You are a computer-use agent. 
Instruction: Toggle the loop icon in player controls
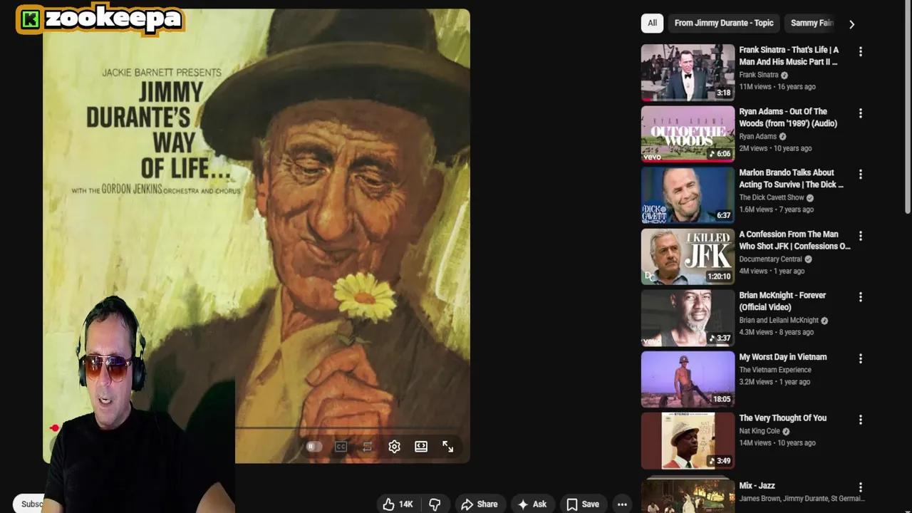click(x=368, y=447)
